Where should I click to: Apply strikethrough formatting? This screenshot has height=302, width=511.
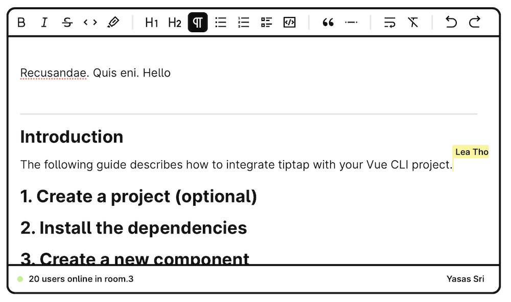(x=67, y=23)
